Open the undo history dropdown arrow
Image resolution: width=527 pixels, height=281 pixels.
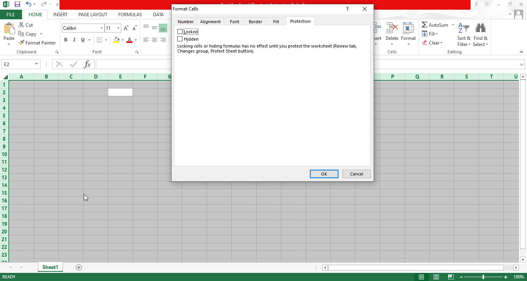pyautogui.click(x=34, y=4)
